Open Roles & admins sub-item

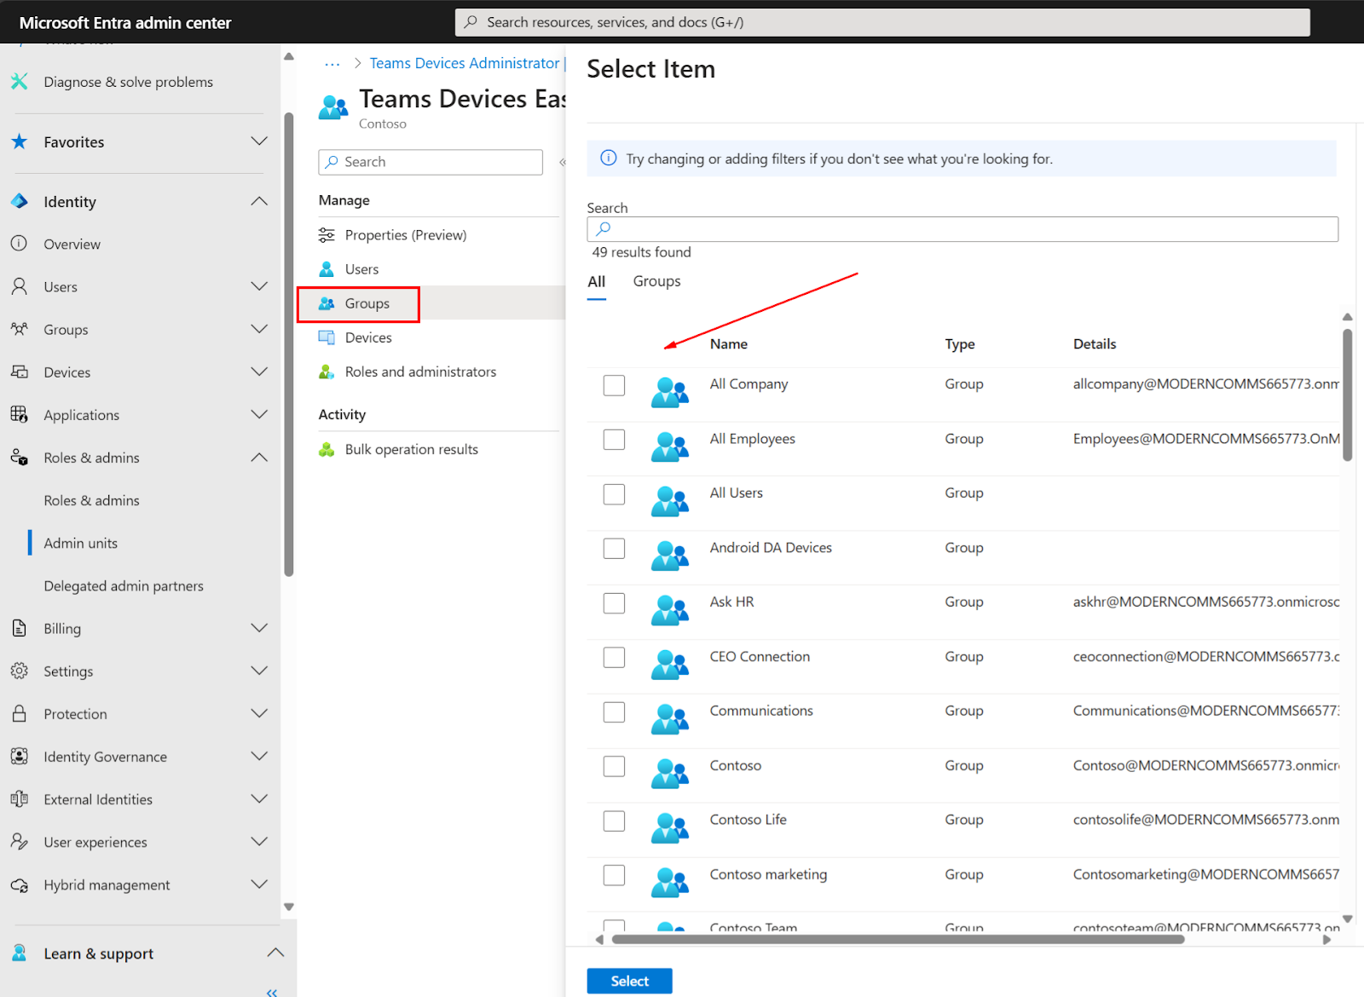pos(91,500)
